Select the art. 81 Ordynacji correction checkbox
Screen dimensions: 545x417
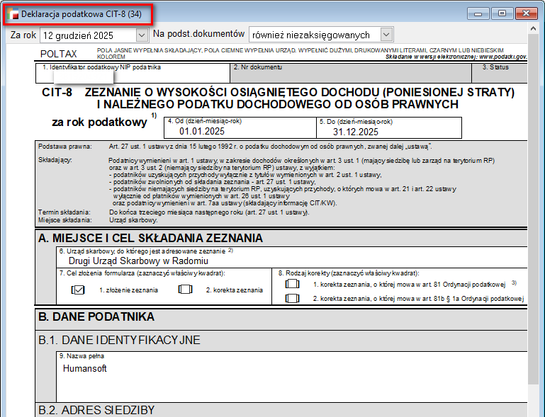tap(292, 284)
